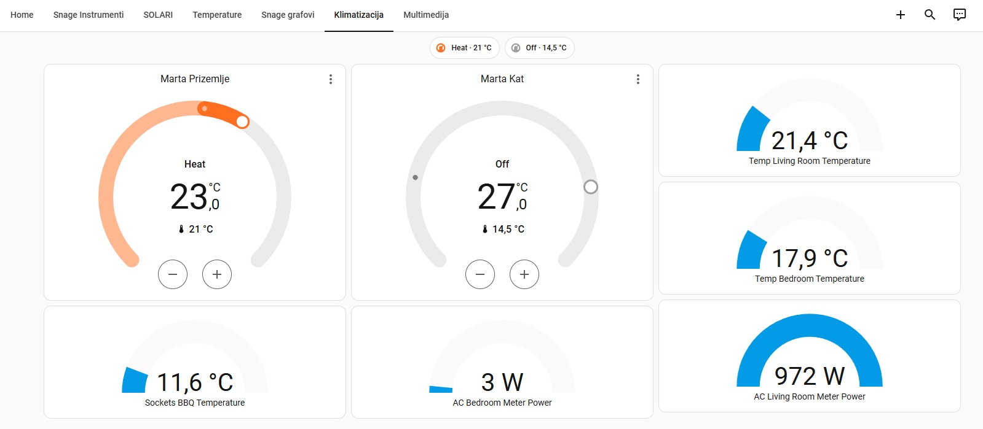Open Marta Prizemlje three-dot menu

pos(331,79)
